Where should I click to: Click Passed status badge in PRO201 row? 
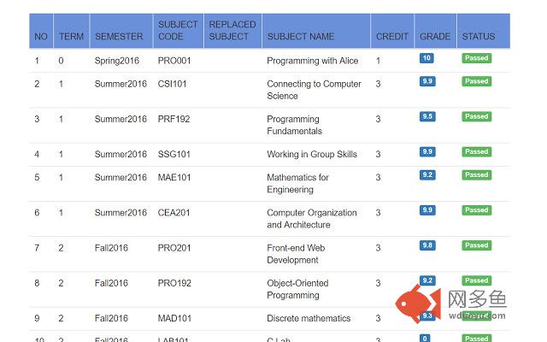[x=477, y=245]
